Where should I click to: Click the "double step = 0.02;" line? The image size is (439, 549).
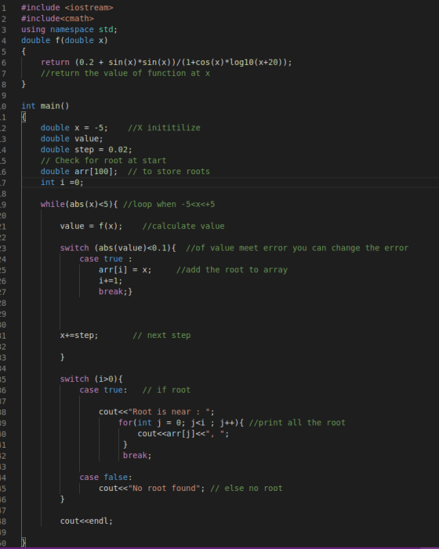86,150
